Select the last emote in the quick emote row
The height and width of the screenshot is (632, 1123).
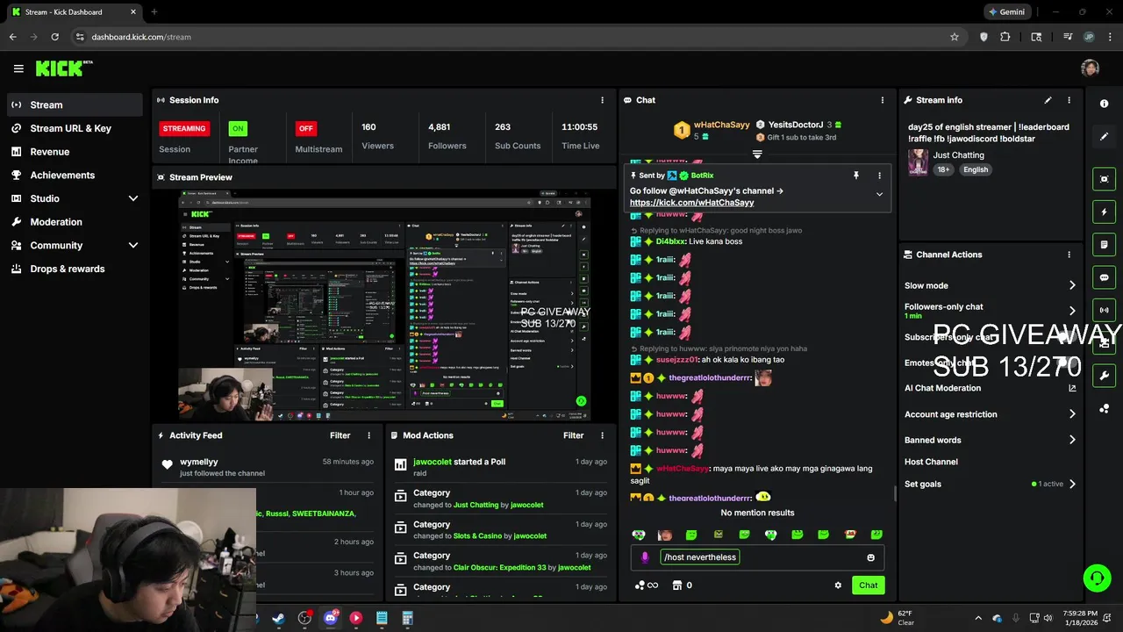click(876, 535)
